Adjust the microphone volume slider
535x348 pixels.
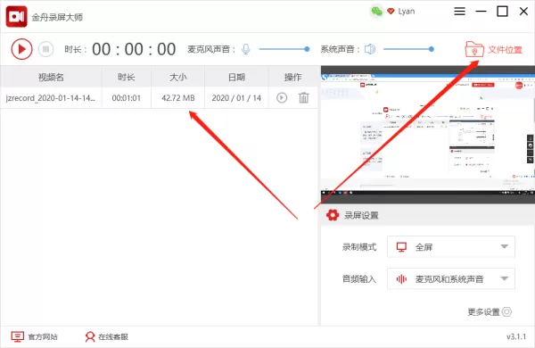[x=284, y=49]
